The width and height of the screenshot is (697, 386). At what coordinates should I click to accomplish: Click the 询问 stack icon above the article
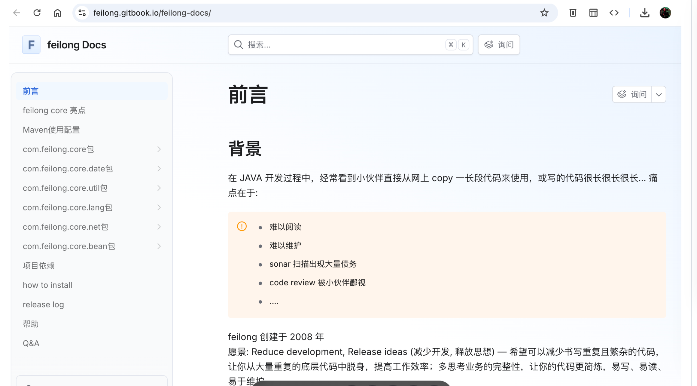(622, 94)
